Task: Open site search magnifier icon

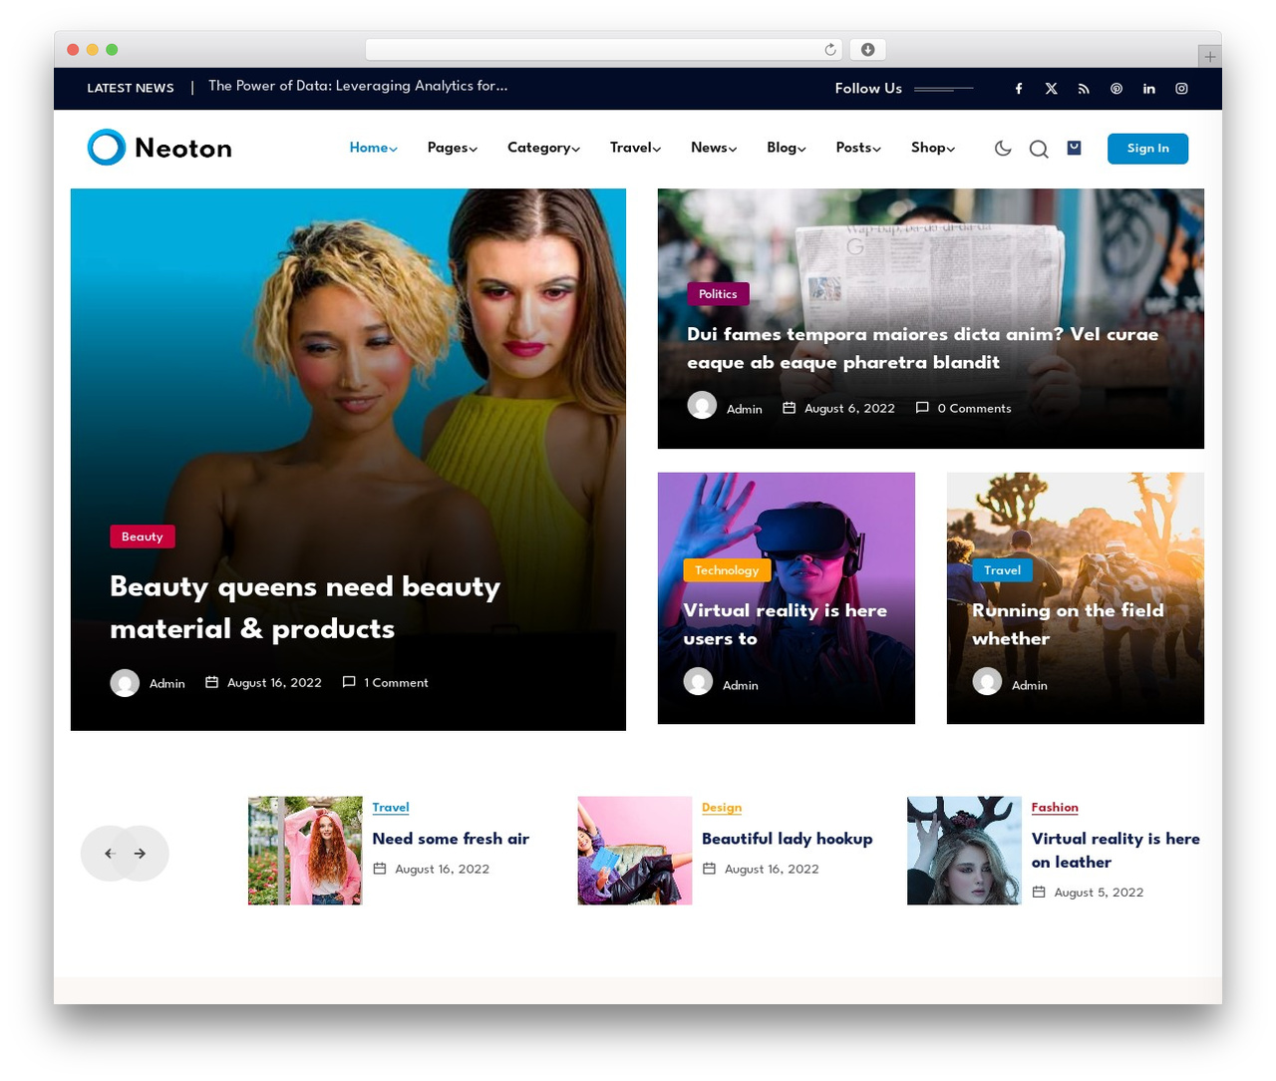Action: tap(1039, 150)
